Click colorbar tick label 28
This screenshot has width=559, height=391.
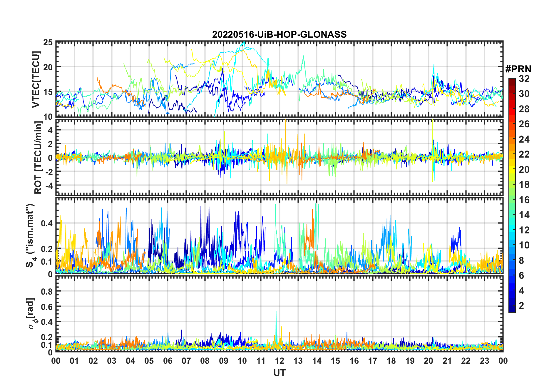(524, 109)
